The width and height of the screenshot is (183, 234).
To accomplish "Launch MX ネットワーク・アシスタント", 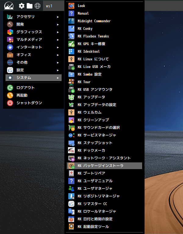I will point(104,158).
